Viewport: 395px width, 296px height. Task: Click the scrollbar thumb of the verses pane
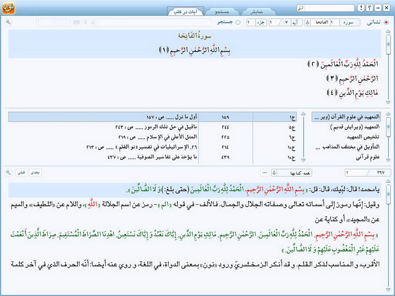tap(388, 44)
